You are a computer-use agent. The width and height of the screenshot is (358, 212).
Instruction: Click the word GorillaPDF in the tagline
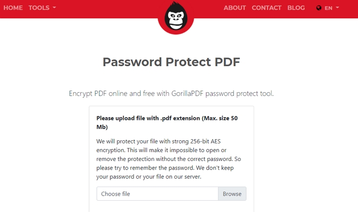coord(187,94)
